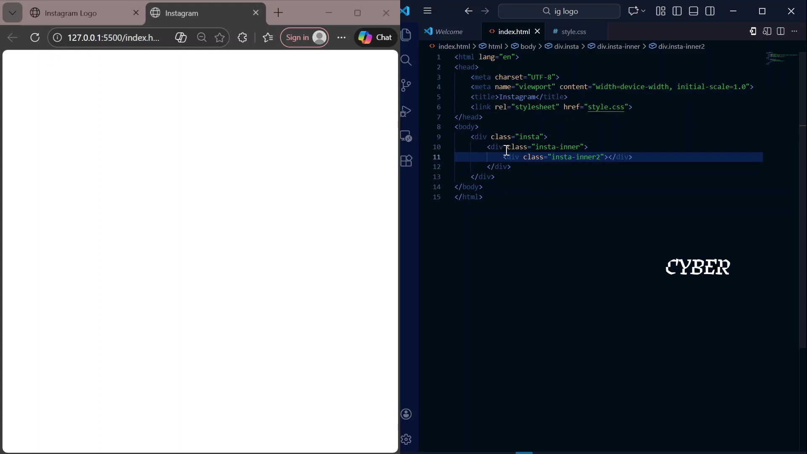
Task: Follow the style.css link in code
Action: tap(606, 107)
